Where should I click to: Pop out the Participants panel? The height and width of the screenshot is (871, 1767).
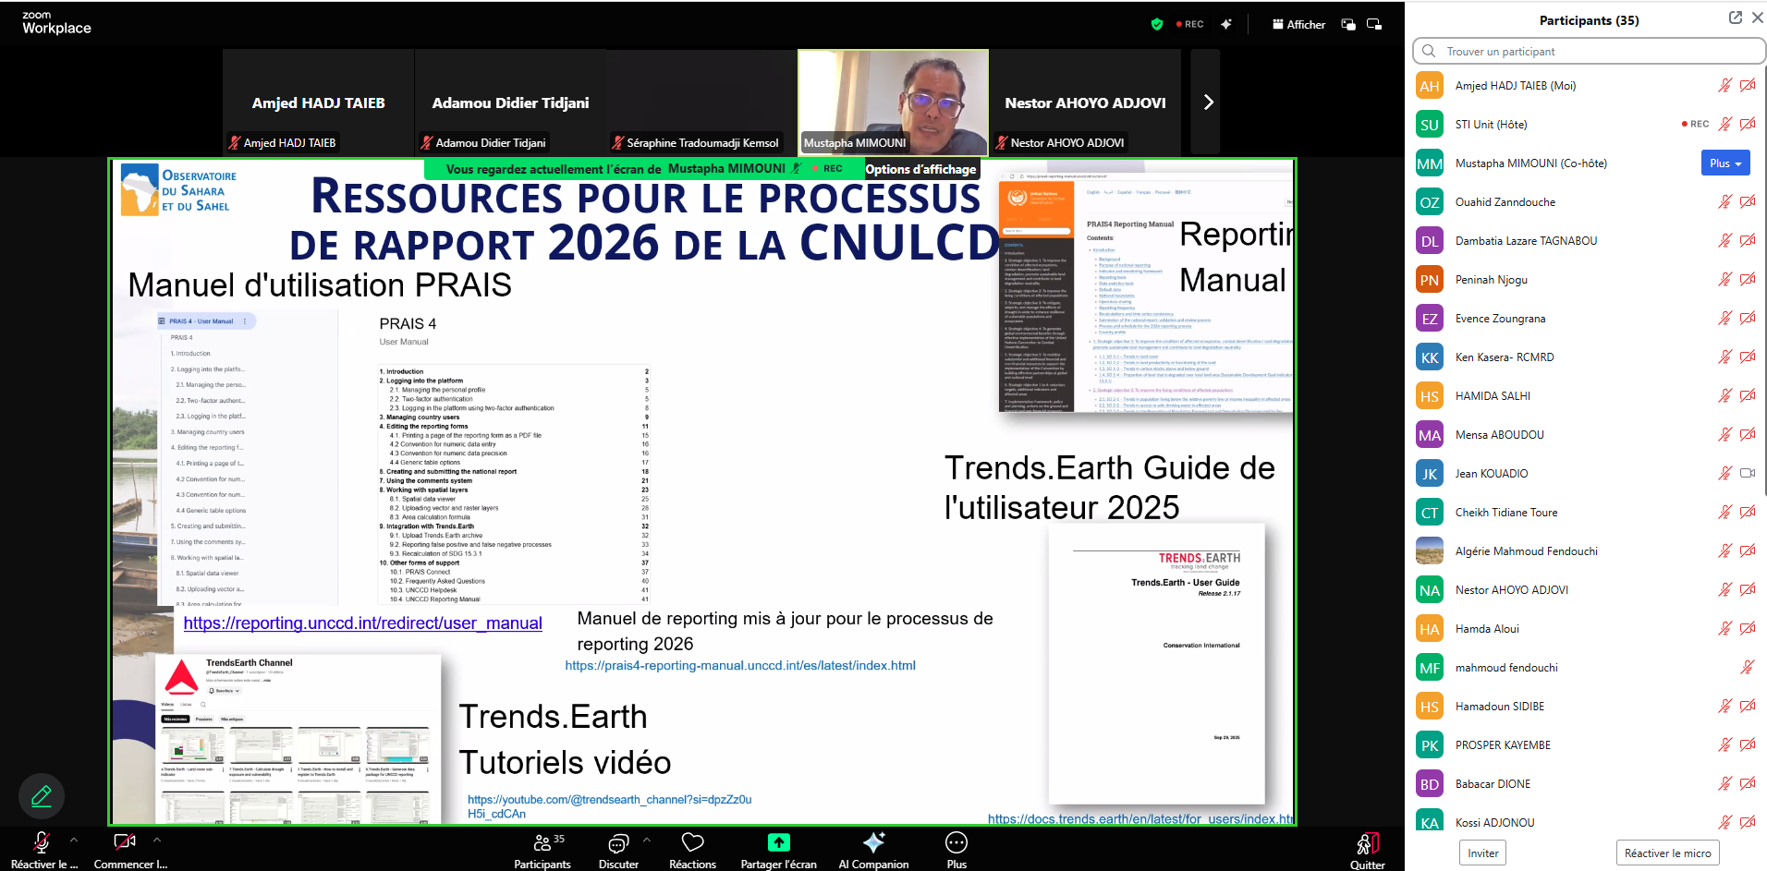click(x=1735, y=17)
